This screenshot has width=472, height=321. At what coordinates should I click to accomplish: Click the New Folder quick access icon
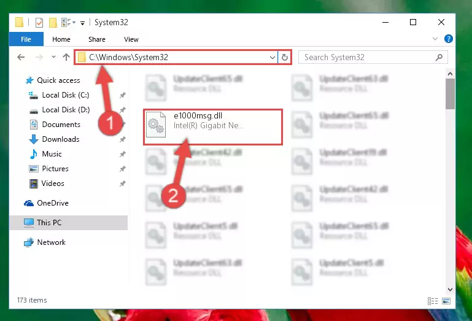click(x=53, y=23)
